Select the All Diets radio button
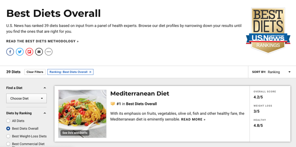This screenshot has height=147, width=296. pyautogui.click(x=8, y=121)
